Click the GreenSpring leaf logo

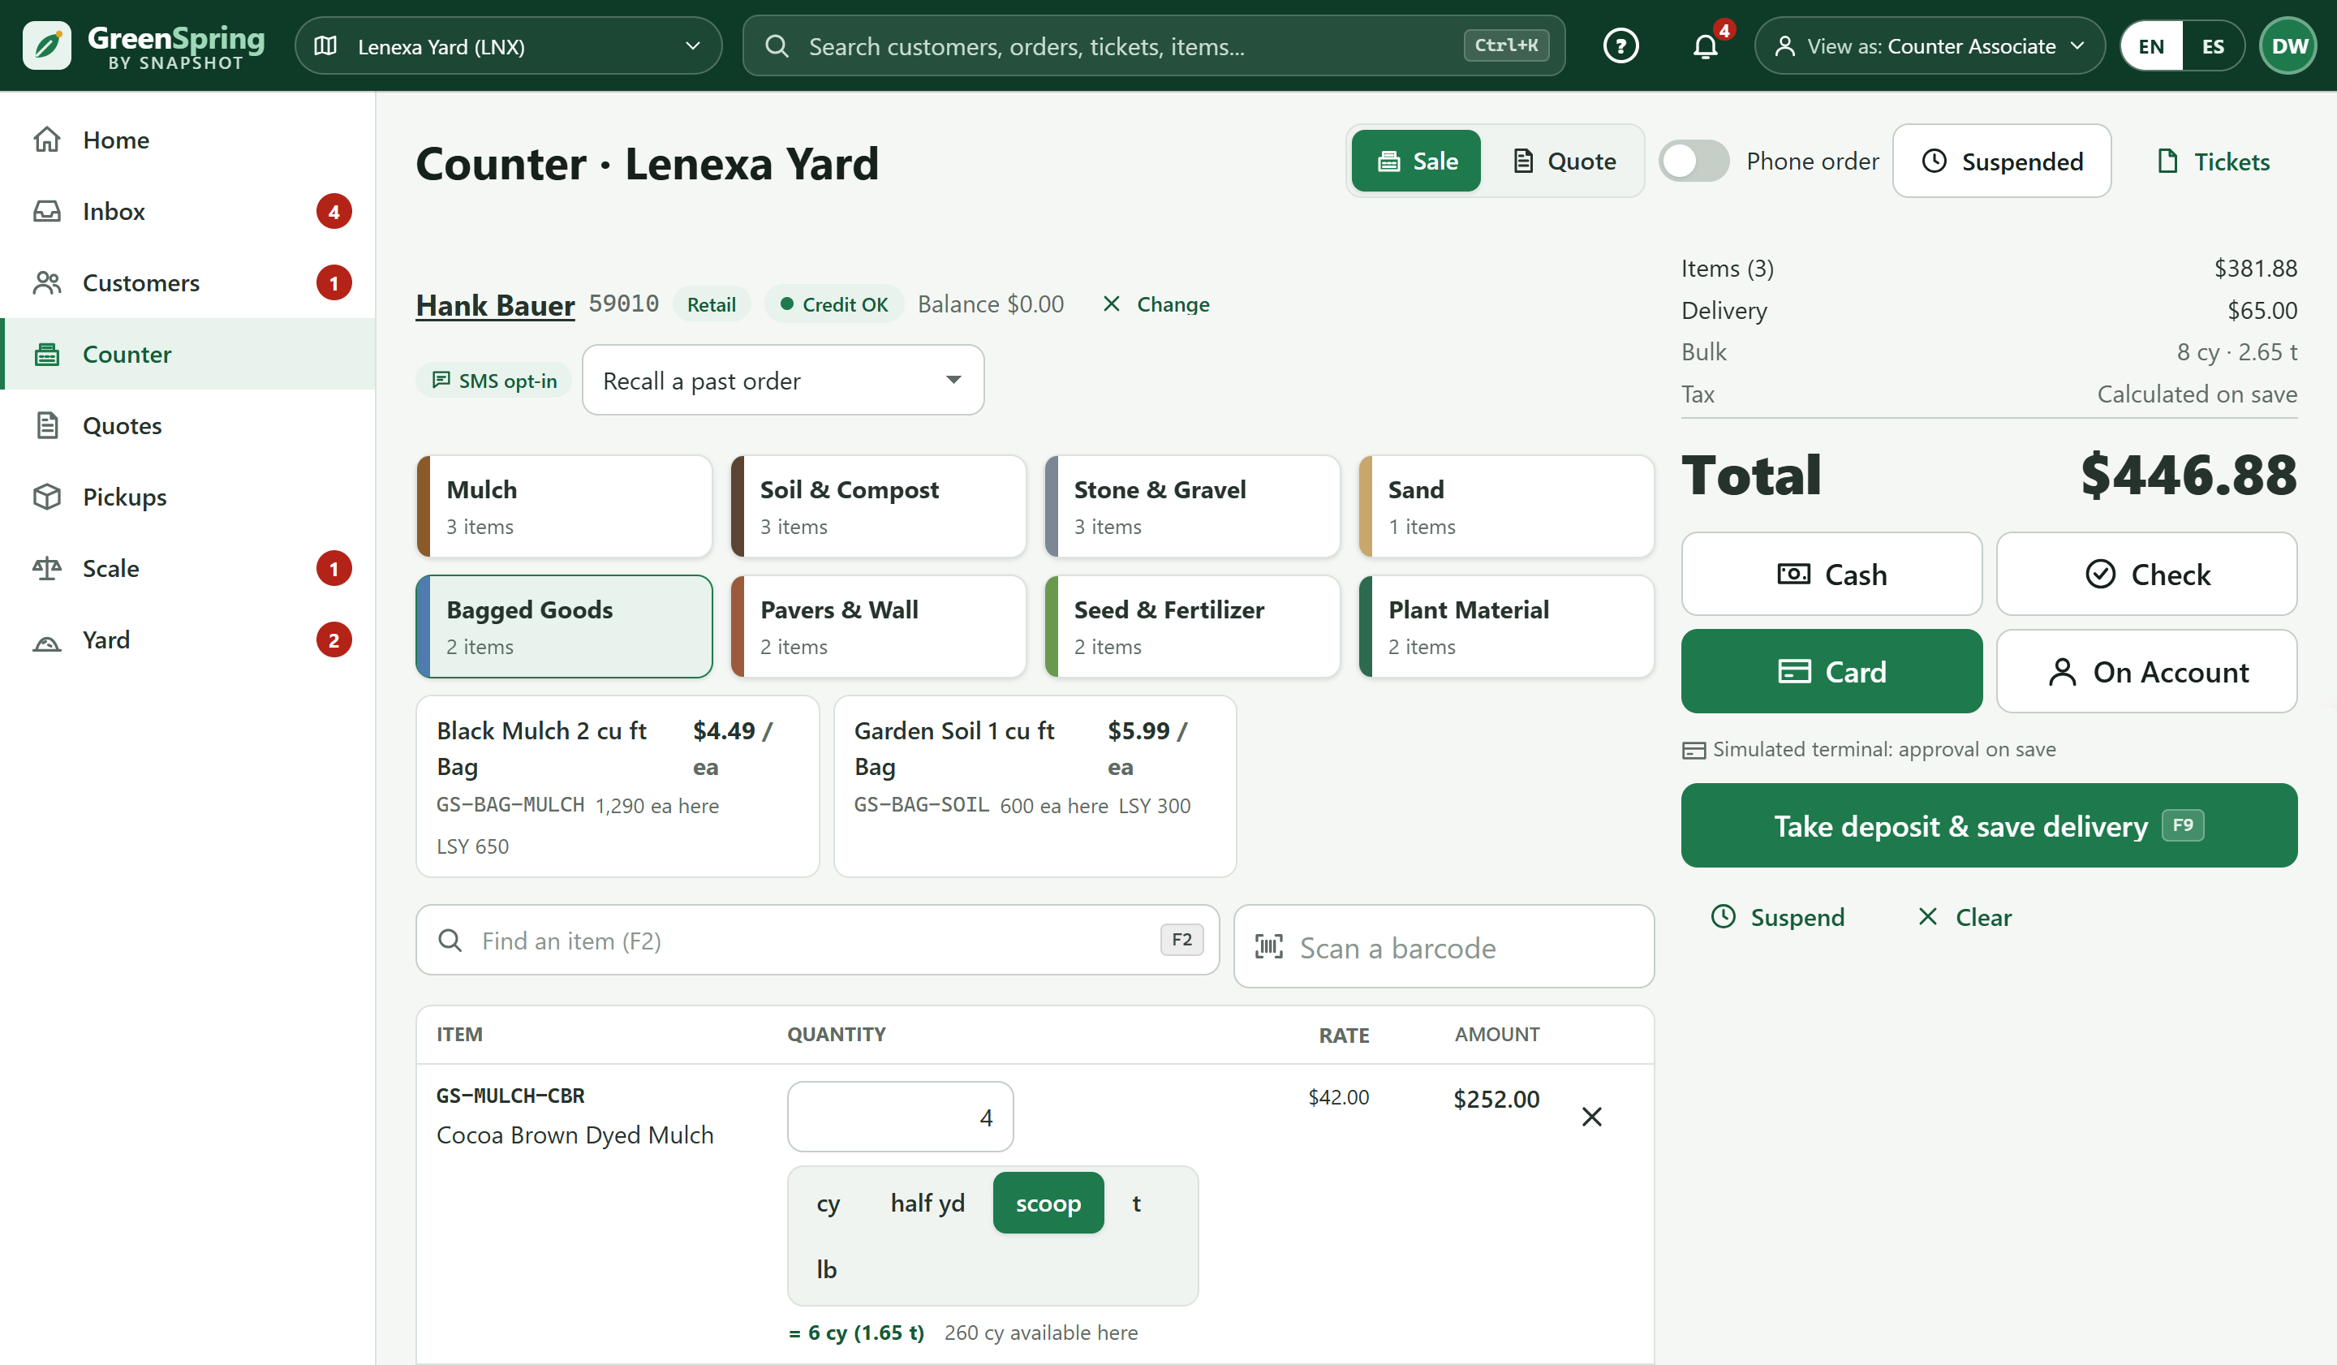[46, 45]
